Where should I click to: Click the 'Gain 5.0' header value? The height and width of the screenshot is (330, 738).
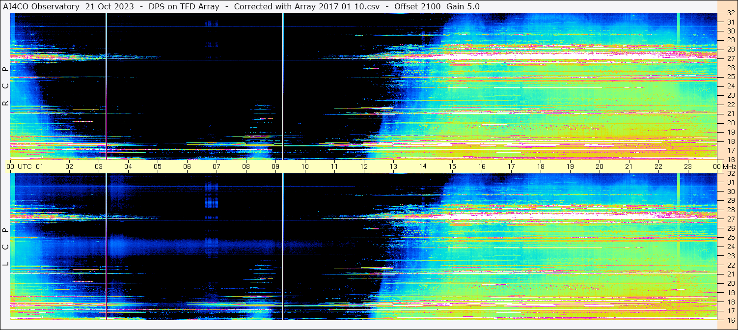pos(463,6)
